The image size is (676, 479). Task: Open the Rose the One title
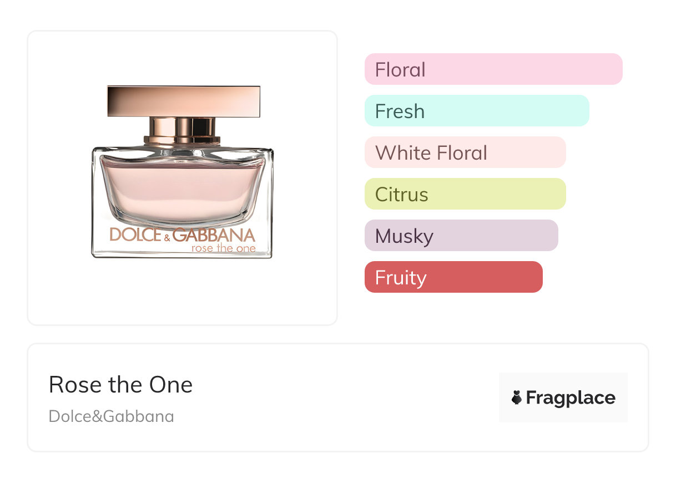tap(120, 385)
